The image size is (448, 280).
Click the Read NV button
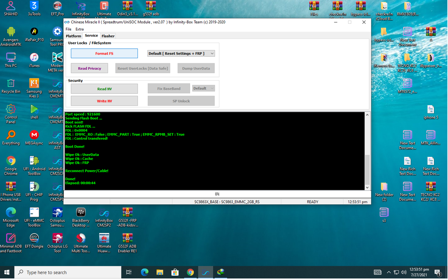(104, 89)
